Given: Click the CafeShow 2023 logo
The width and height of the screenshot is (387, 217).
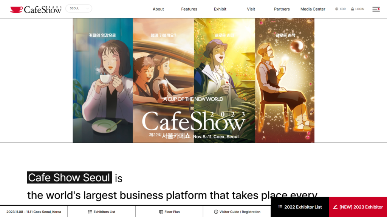Looking at the screenshot, I should click(x=36, y=9).
